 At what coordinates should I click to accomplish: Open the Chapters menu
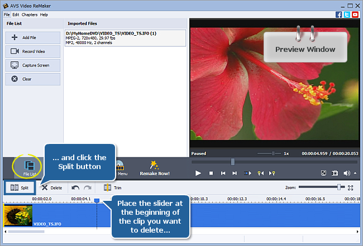30,15
